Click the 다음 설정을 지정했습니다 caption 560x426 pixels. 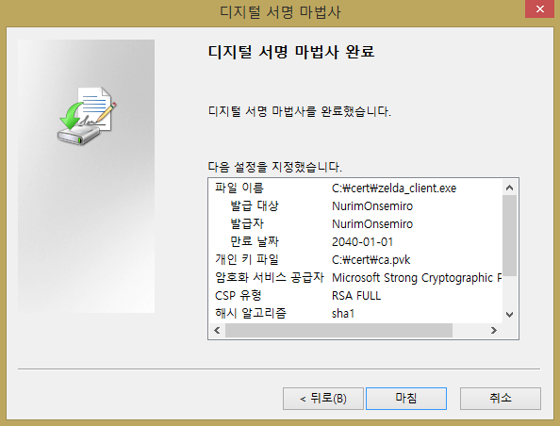(x=274, y=167)
